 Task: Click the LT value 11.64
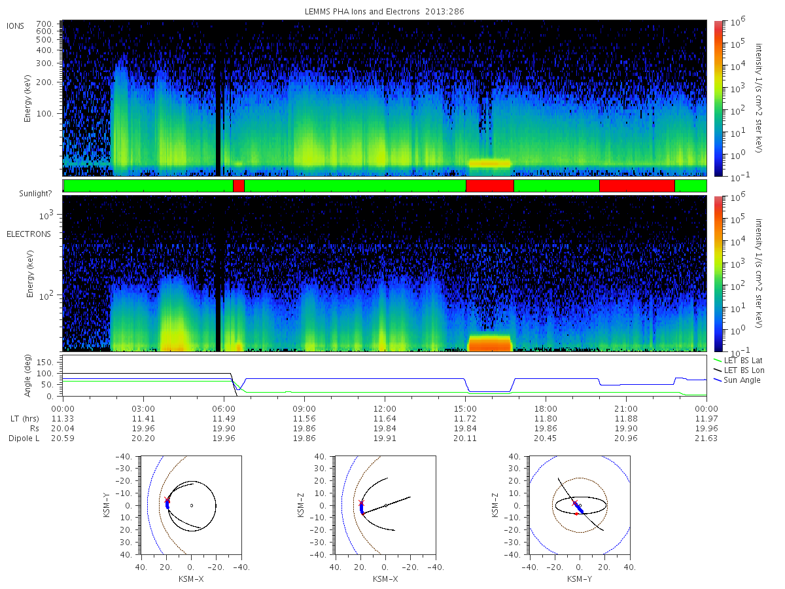pyautogui.click(x=385, y=418)
